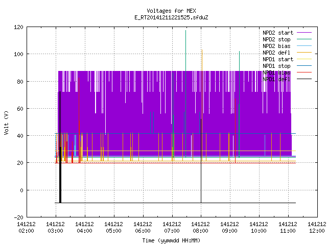Click the x-axis tick 141212 09:00
327x245 pixels.
coord(229,228)
